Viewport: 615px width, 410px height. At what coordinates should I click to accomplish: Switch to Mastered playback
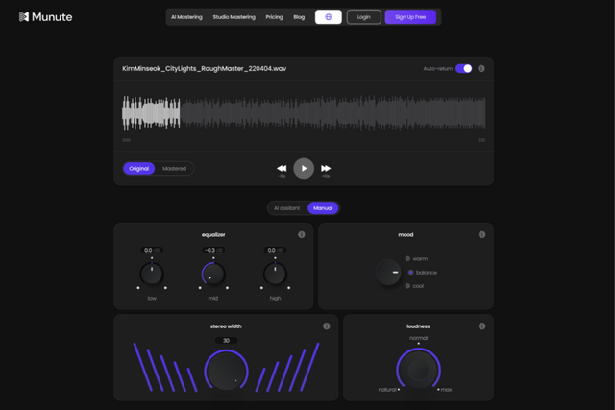click(174, 169)
